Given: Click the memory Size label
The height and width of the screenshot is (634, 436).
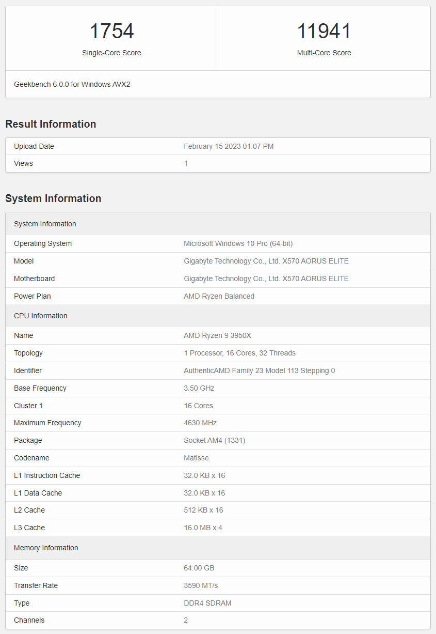Looking at the screenshot, I should (x=21, y=568).
